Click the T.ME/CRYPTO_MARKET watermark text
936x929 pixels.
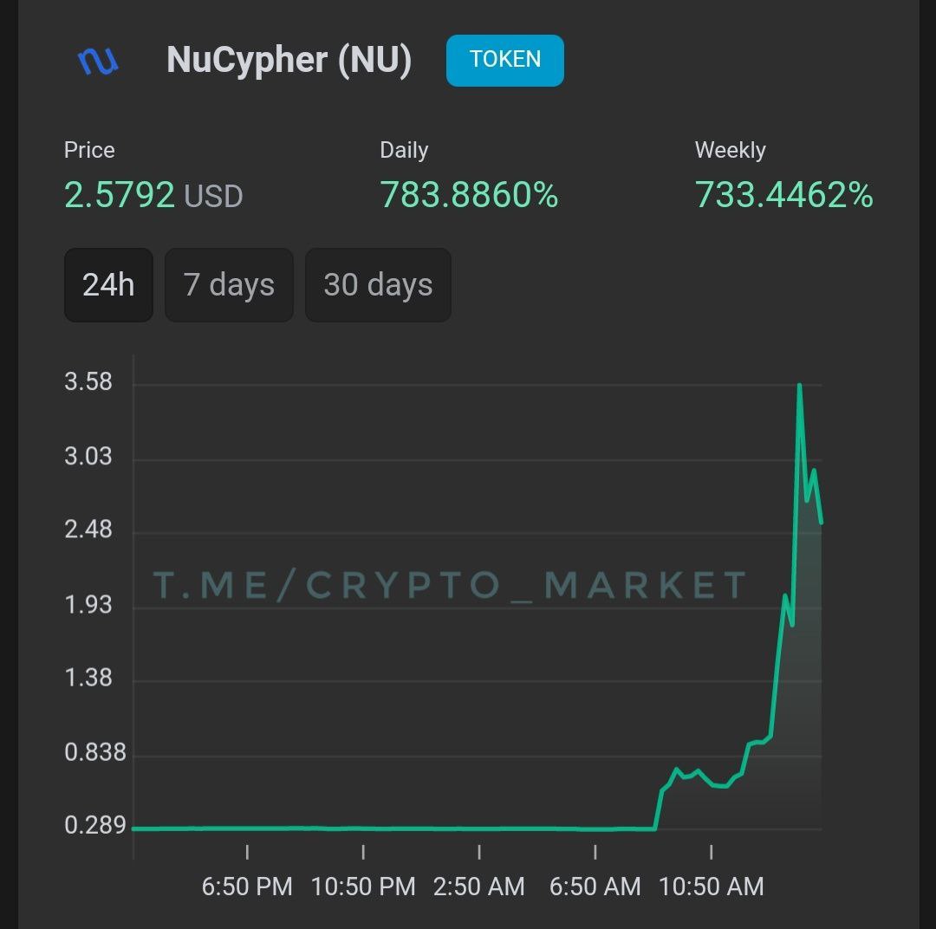tap(450, 585)
